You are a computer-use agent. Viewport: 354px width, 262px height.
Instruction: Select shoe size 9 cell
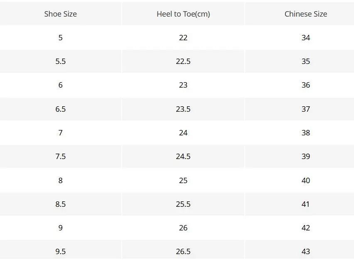click(61, 228)
